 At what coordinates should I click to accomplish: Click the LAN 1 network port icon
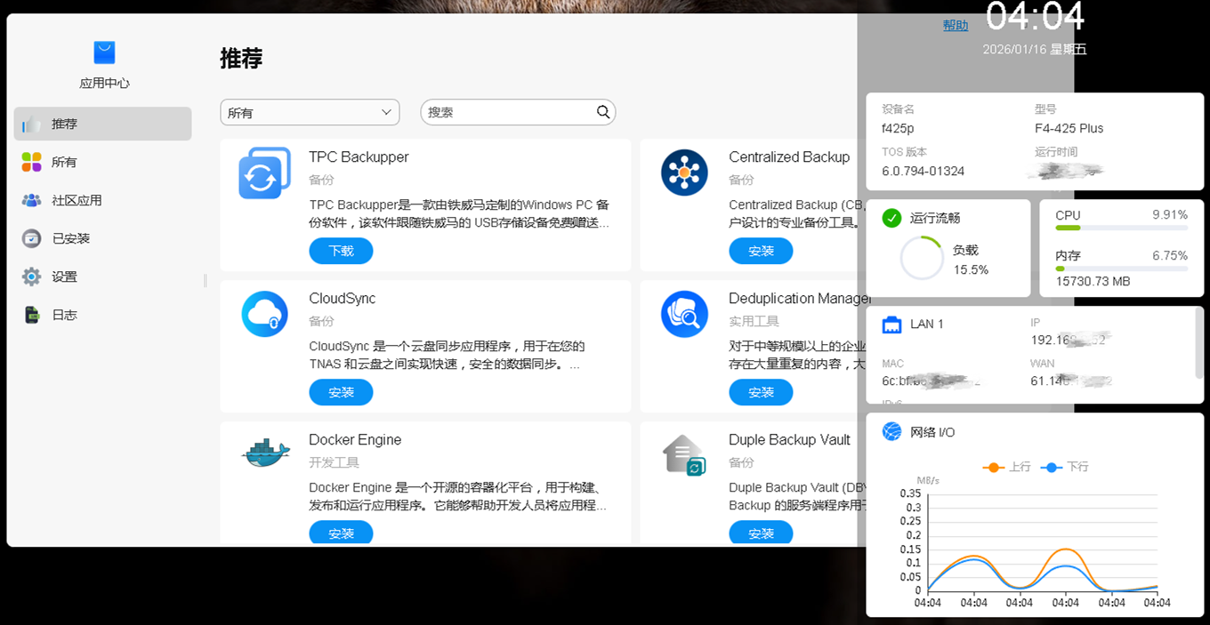(891, 325)
